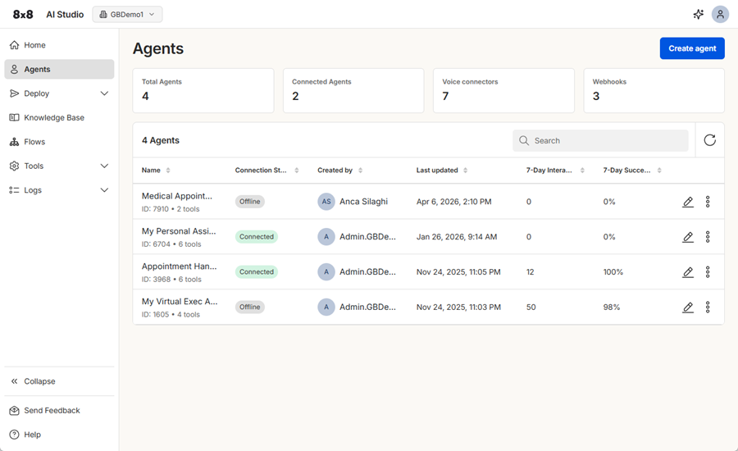This screenshot has height=451, width=738.
Task: Open the GBDemo1 workspace dropdown
Action: 127,15
